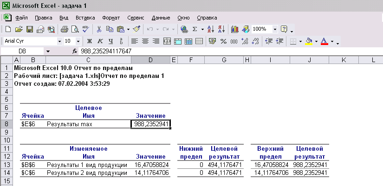This screenshot has height=186, width=383.
Task: Paste from clipboard
Action: click(x=121, y=30)
